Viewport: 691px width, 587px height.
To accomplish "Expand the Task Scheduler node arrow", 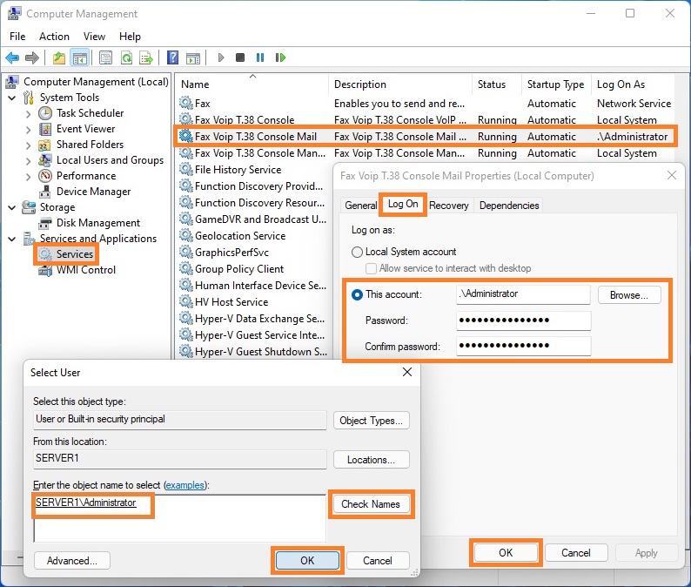I will [x=28, y=114].
